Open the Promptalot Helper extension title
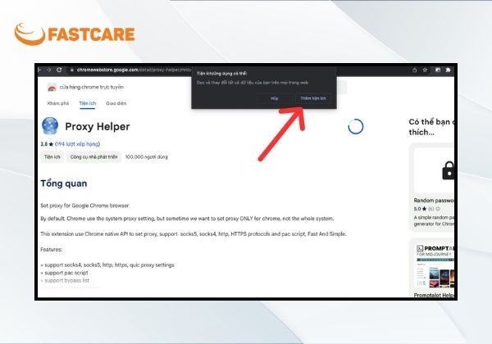Screen dimensions: 492x344 pos(434,295)
